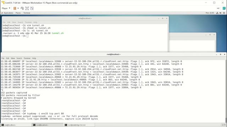227x127 pixels.
Task: Minimize the partially hidden background window
Action: point(206,35)
